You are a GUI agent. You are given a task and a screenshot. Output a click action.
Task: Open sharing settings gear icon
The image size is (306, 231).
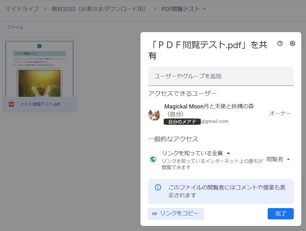click(x=292, y=43)
